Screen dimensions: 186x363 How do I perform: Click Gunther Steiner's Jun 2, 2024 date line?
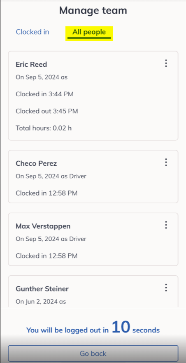[x=41, y=302]
